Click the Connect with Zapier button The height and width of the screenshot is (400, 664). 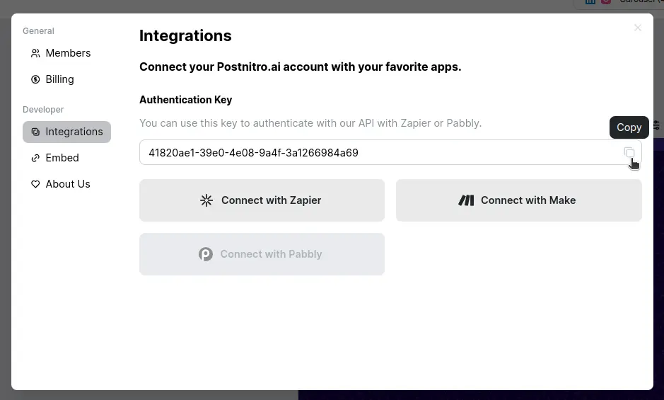pyautogui.click(x=262, y=200)
